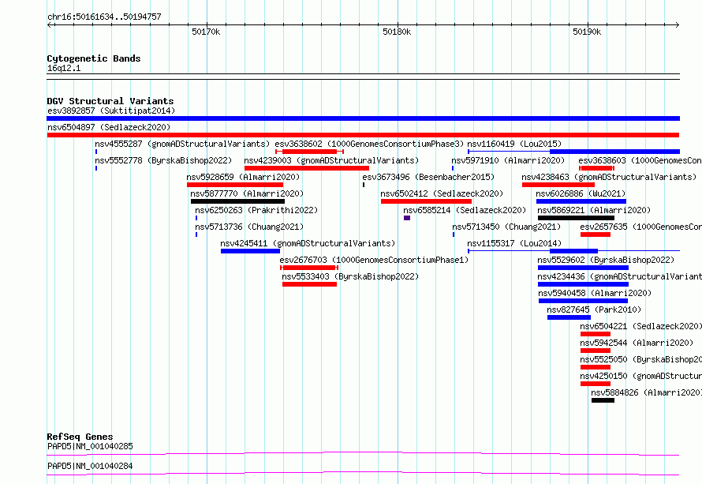This screenshot has width=702, height=484.
Task: Click the nsv4250150 gnomAD red bar
Action: (596, 384)
